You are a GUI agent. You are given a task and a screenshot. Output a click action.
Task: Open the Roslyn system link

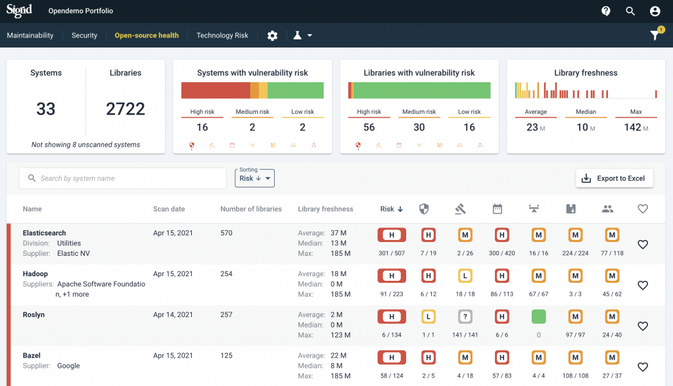click(x=34, y=314)
